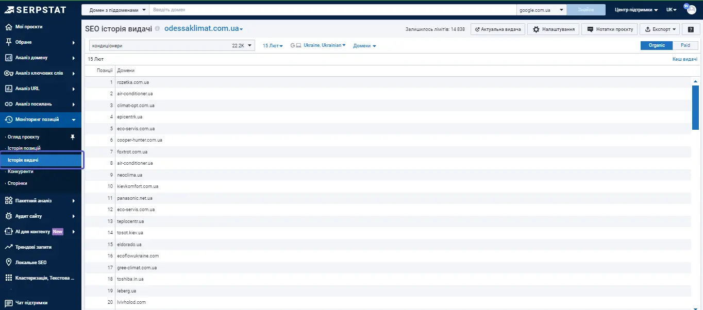Click the AI для контенту icon
This screenshot has height=310, width=703.
(8, 232)
